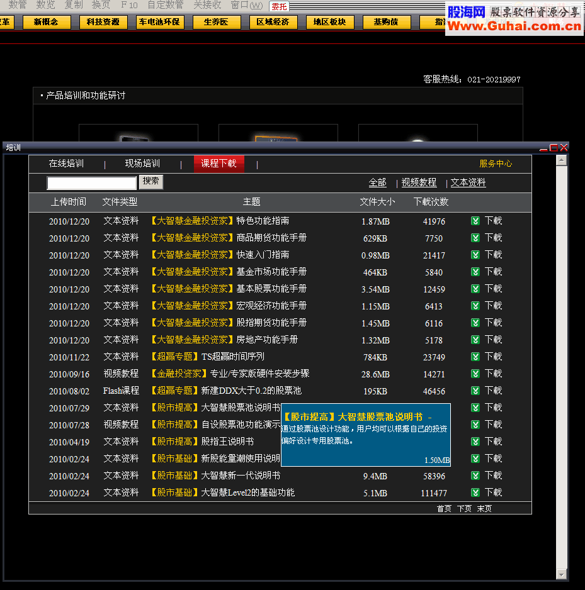Click 下载 text for 大智慧Level2的基础功能
Viewport: 585px width, 590px height.
pos(493,493)
